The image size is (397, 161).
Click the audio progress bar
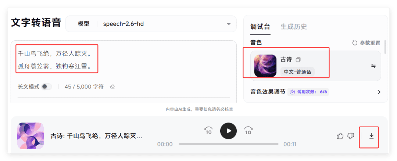click(228, 144)
